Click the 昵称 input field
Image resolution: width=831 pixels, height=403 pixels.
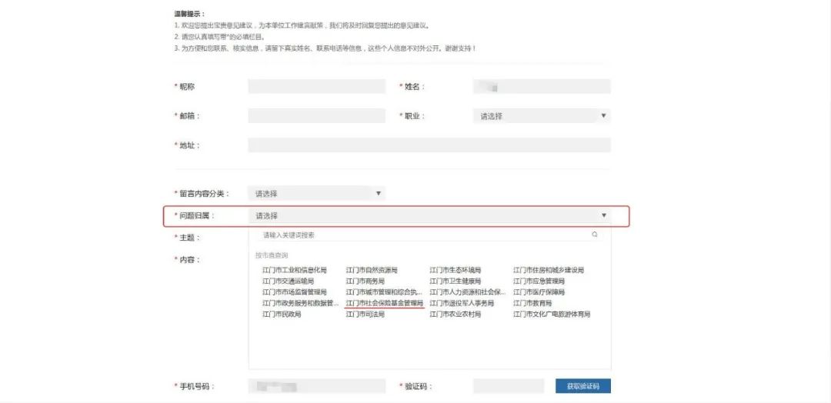point(316,86)
